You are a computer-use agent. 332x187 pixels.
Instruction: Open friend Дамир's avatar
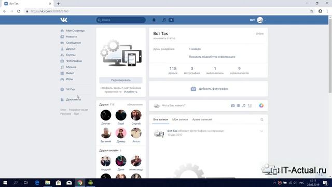click(121, 133)
